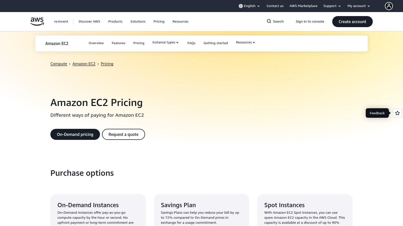Click the AWS logo
This screenshot has width=403, height=226.
point(37,21)
